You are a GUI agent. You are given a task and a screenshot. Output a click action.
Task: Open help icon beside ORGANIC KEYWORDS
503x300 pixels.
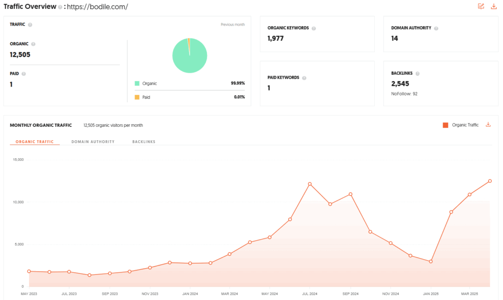pyautogui.click(x=314, y=28)
